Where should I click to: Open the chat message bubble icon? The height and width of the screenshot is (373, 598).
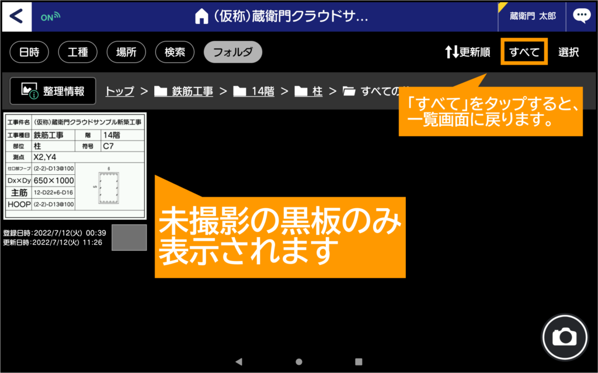[x=581, y=16]
